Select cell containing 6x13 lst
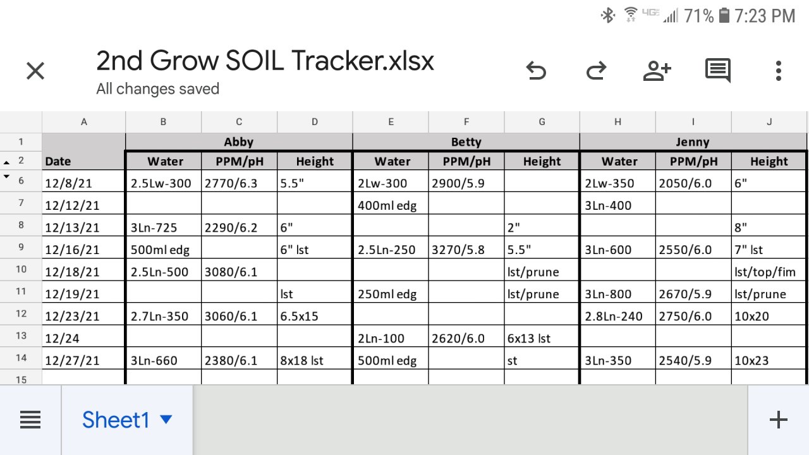This screenshot has height=455, width=809. (542, 336)
